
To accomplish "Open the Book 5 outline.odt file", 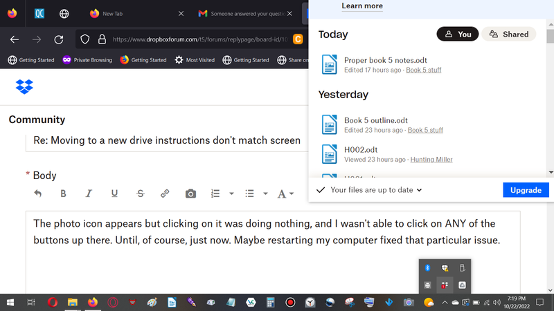I will [x=376, y=120].
